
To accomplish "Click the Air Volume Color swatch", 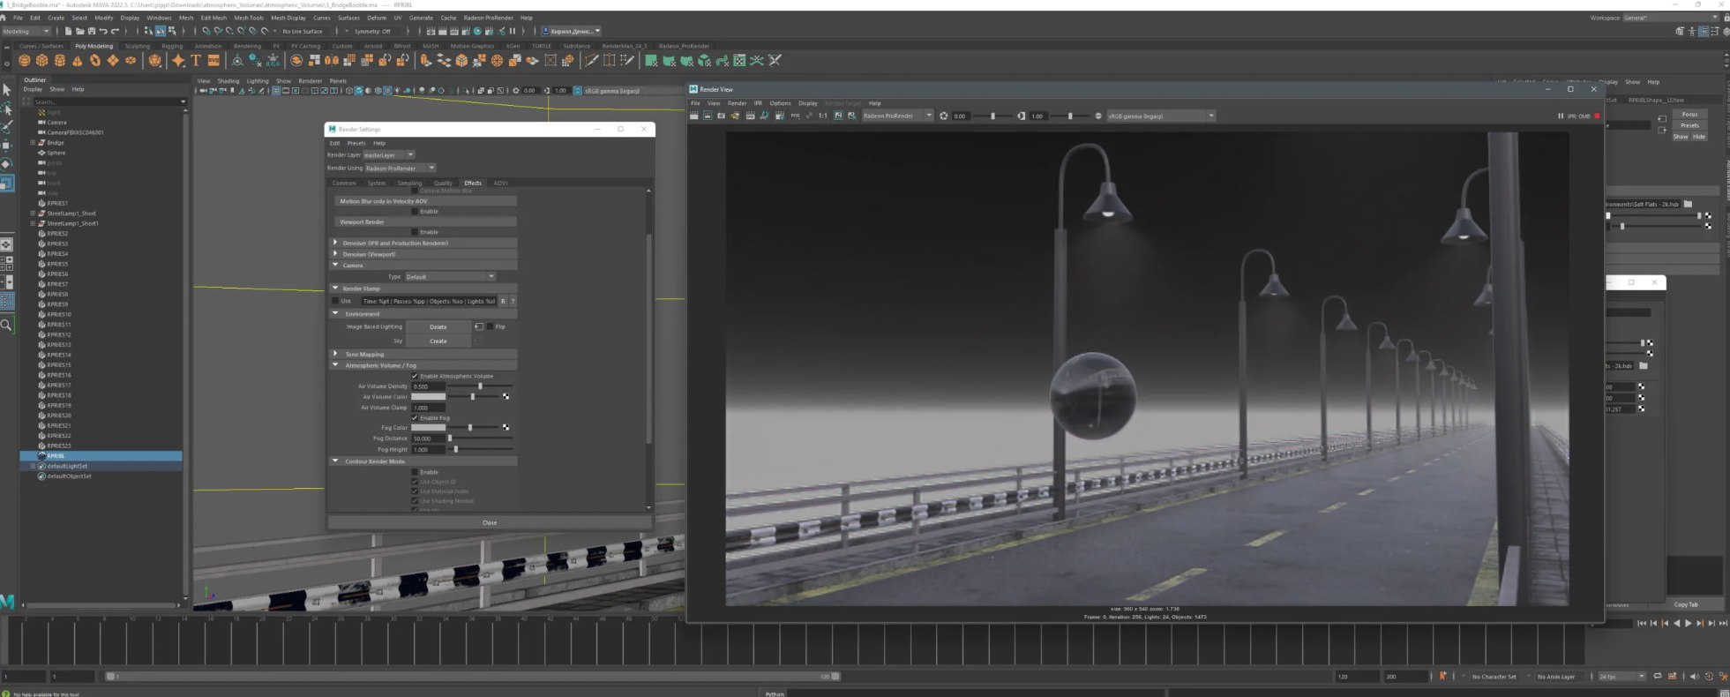I will 428,397.
